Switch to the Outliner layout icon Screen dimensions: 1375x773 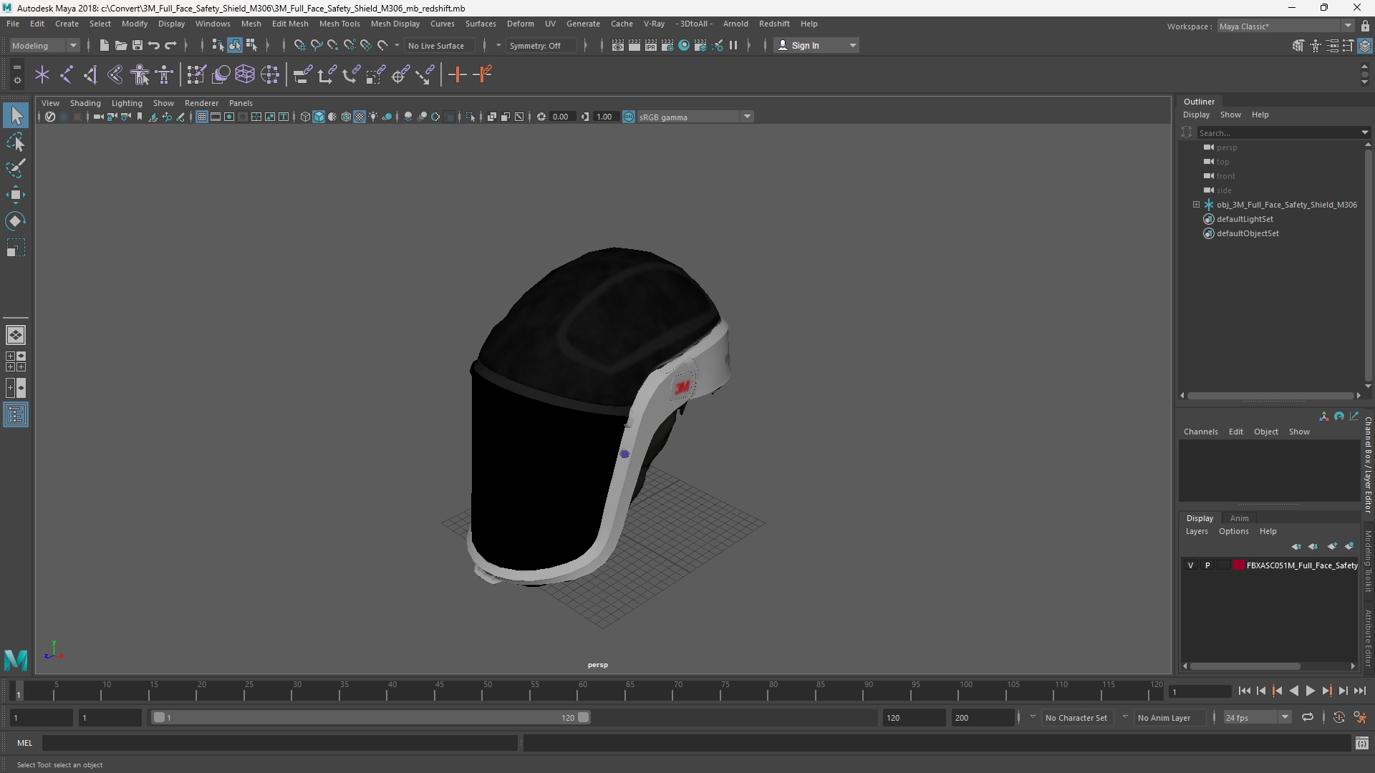point(16,415)
